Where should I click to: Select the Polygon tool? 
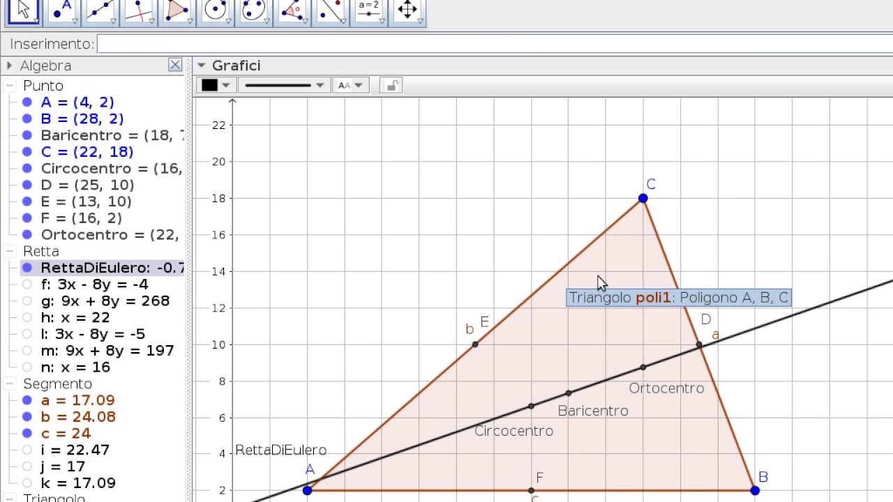177,10
